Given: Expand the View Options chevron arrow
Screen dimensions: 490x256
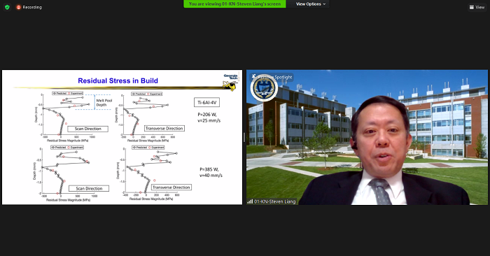Looking at the screenshot, I should coord(324,4).
